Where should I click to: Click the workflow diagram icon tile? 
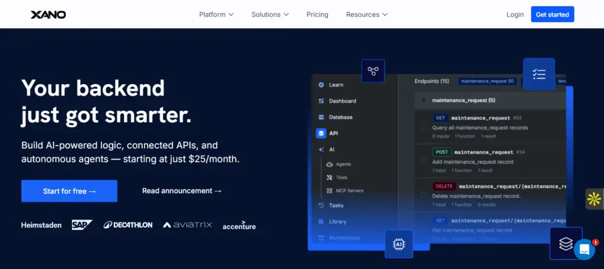[x=373, y=71]
